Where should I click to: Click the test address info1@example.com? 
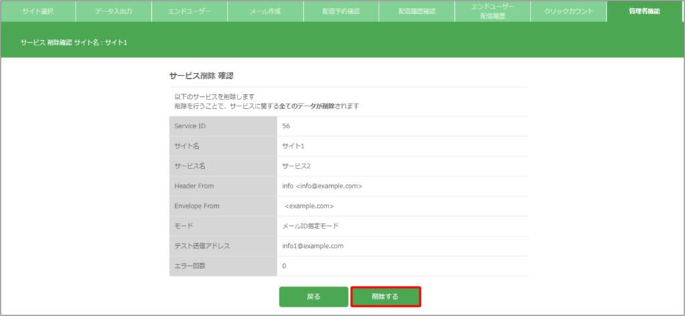[x=313, y=246]
